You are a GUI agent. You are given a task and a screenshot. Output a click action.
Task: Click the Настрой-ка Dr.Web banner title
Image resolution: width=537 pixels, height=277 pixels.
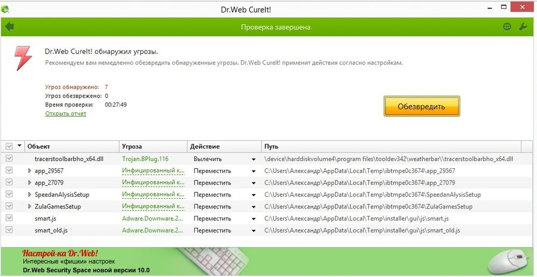[60, 253]
